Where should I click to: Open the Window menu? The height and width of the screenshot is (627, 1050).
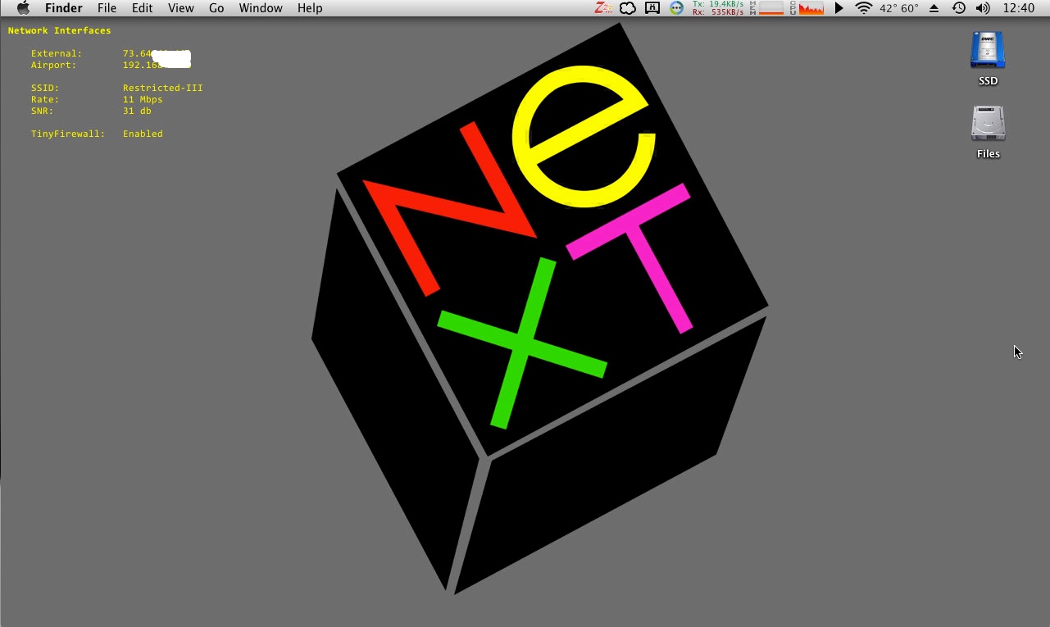[261, 8]
